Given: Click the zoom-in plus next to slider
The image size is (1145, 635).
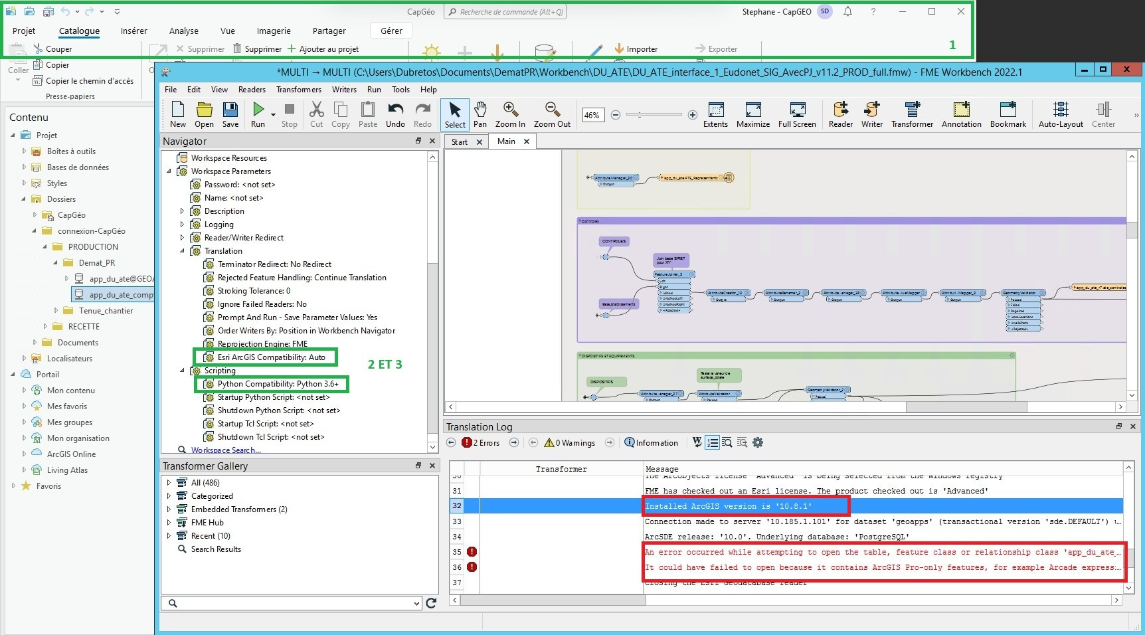Looking at the screenshot, I should (692, 115).
